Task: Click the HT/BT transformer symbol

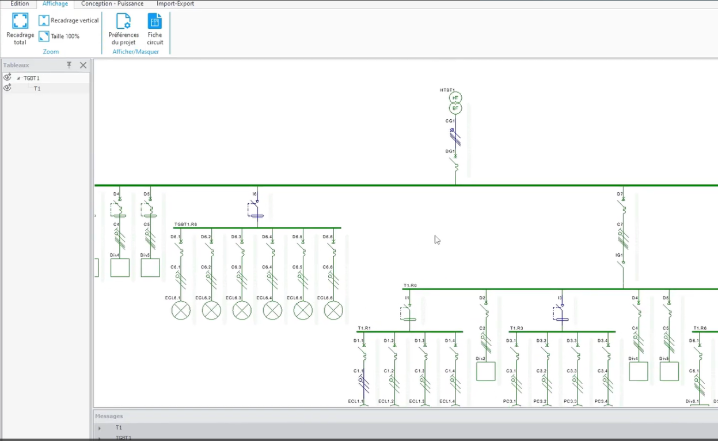Action: (x=455, y=103)
